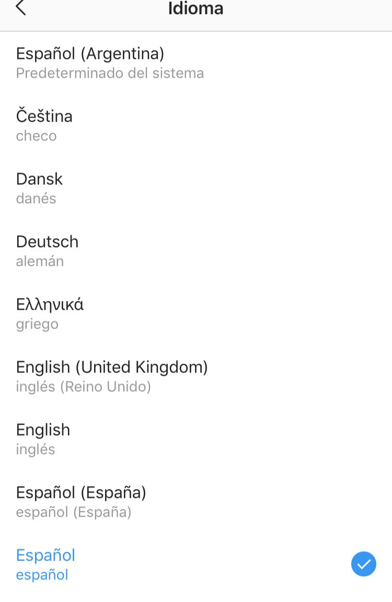Viewport: 392px width, 602px height.
Task: Pick Deutsch from the language list
Action: [196, 251]
